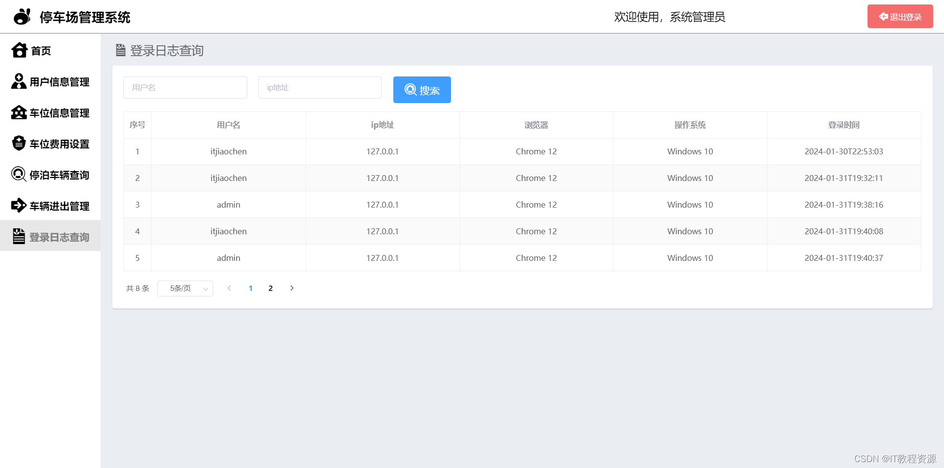Click the shield icon for 车位费用设置

pos(19,144)
